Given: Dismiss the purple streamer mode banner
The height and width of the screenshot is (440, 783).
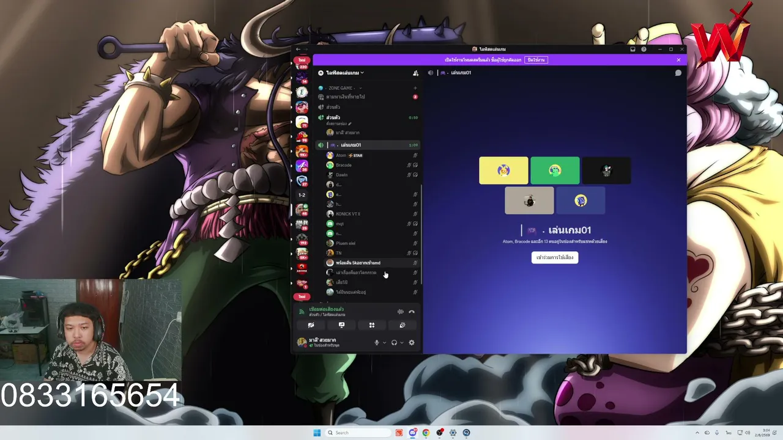Looking at the screenshot, I should (678, 60).
